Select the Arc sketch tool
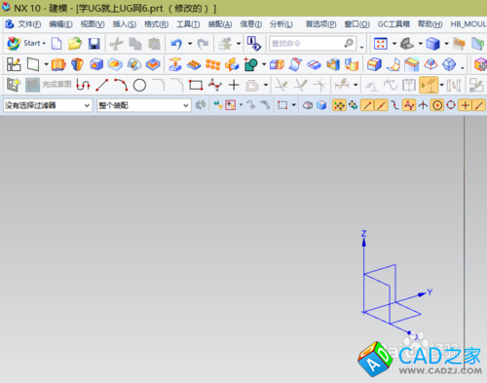487x383 pixels. [121, 85]
